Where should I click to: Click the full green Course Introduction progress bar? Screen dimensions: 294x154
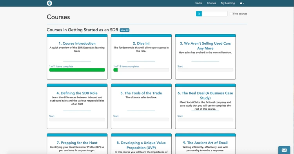[x=77, y=70]
